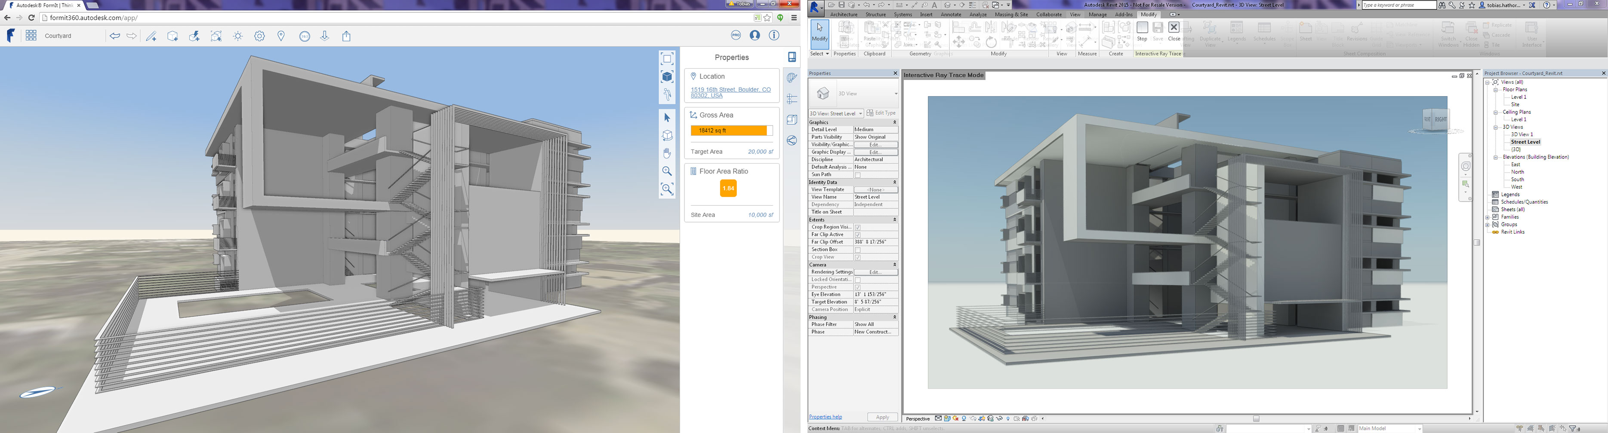Expand the Families node in Project Browser
Image resolution: width=1608 pixels, height=433 pixels.
[x=1488, y=217]
